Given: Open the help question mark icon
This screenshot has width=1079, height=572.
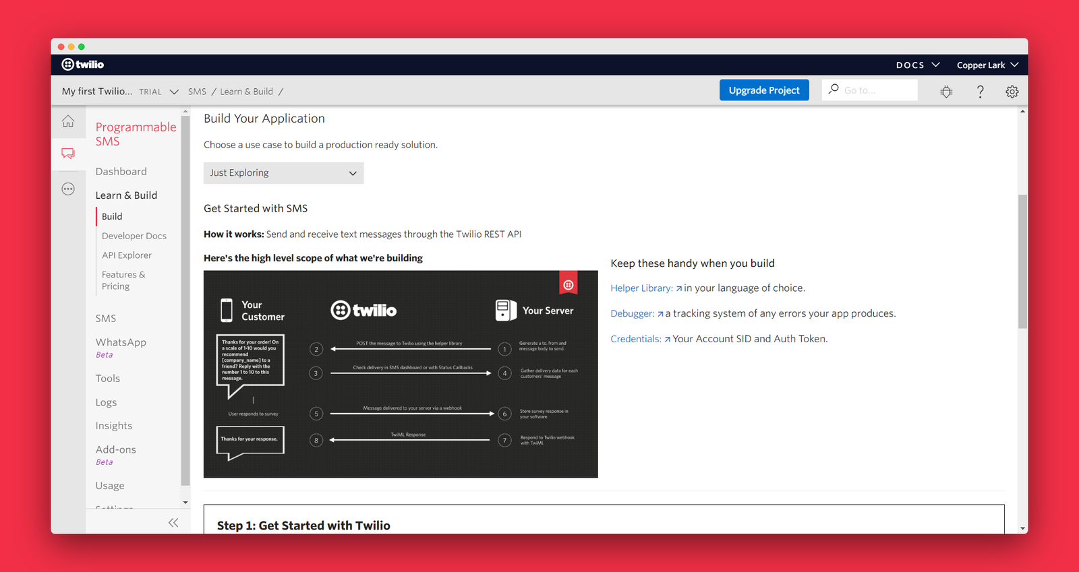Looking at the screenshot, I should 980,92.
